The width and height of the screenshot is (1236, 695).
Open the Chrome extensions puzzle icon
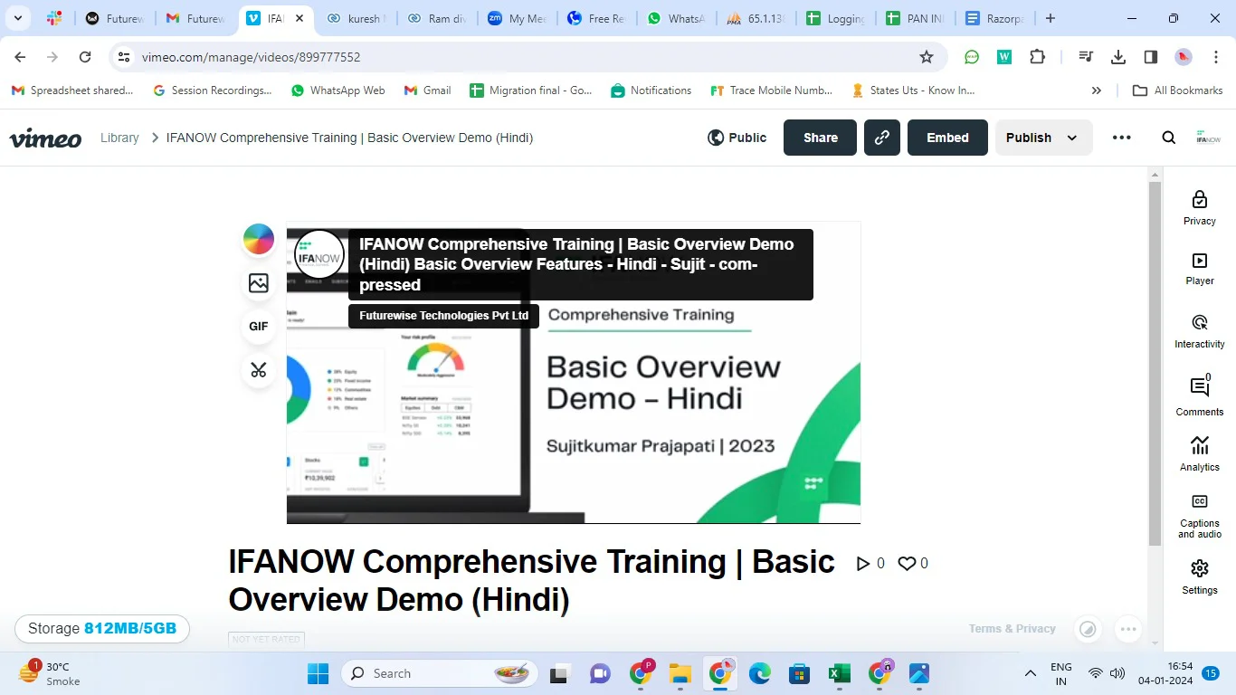pyautogui.click(x=1037, y=57)
